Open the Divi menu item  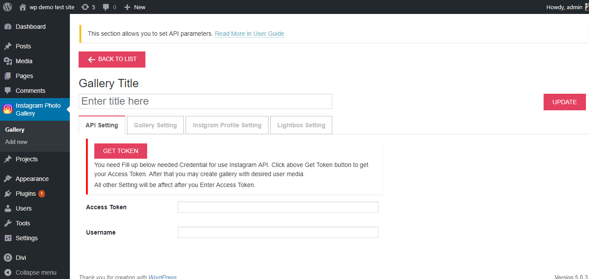click(35, 258)
